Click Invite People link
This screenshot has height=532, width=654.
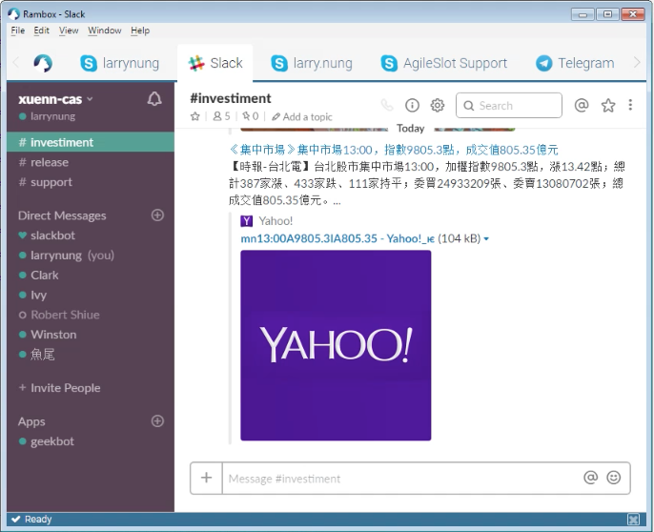(60, 388)
